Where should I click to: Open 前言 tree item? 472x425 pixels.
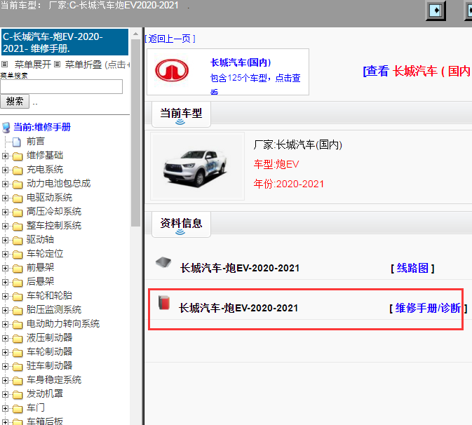pyautogui.click(x=36, y=141)
